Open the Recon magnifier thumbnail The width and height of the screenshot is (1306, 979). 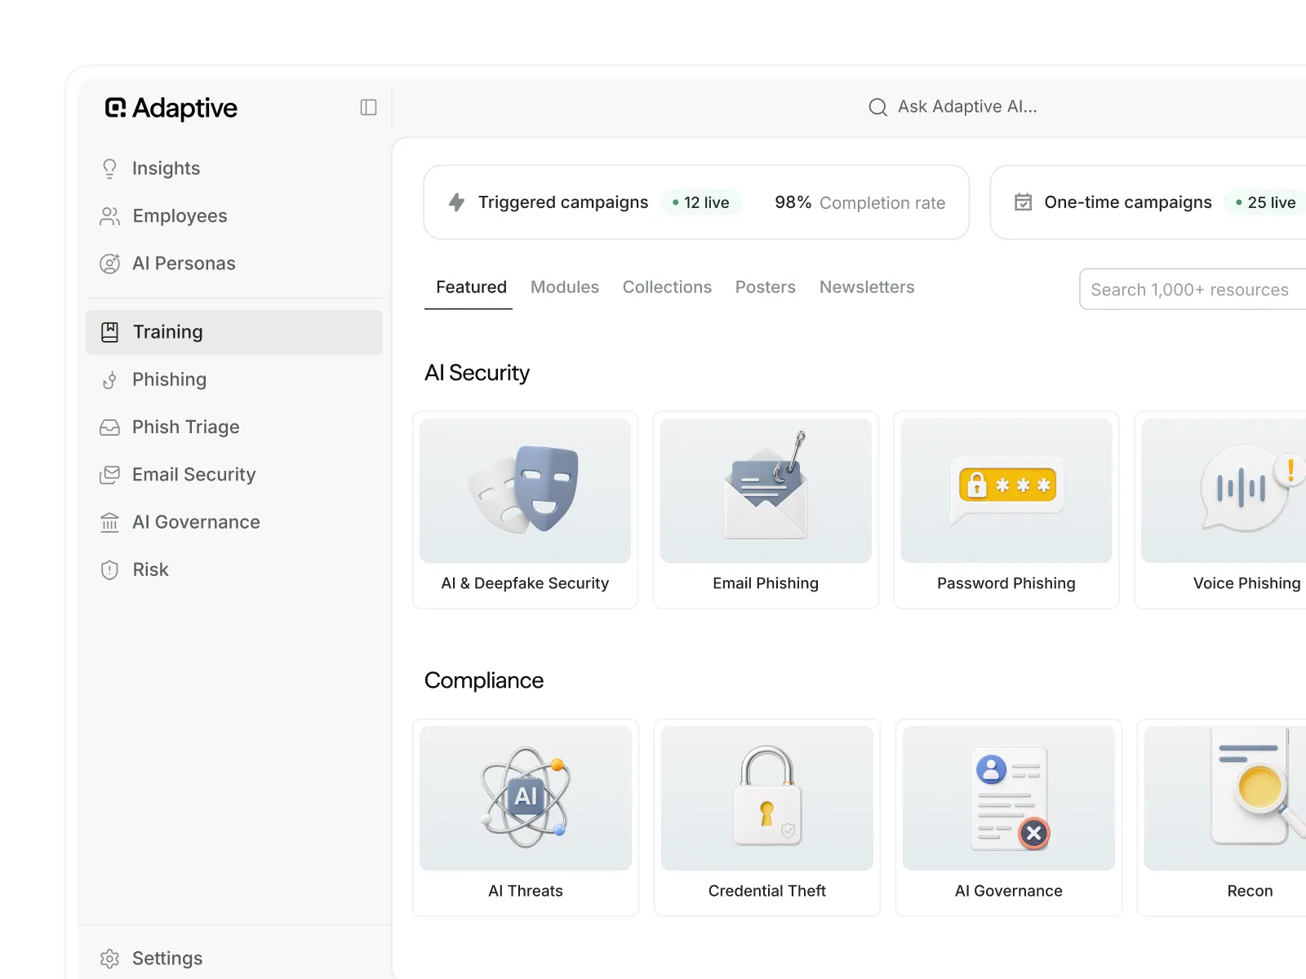click(x=1225, y=798)
